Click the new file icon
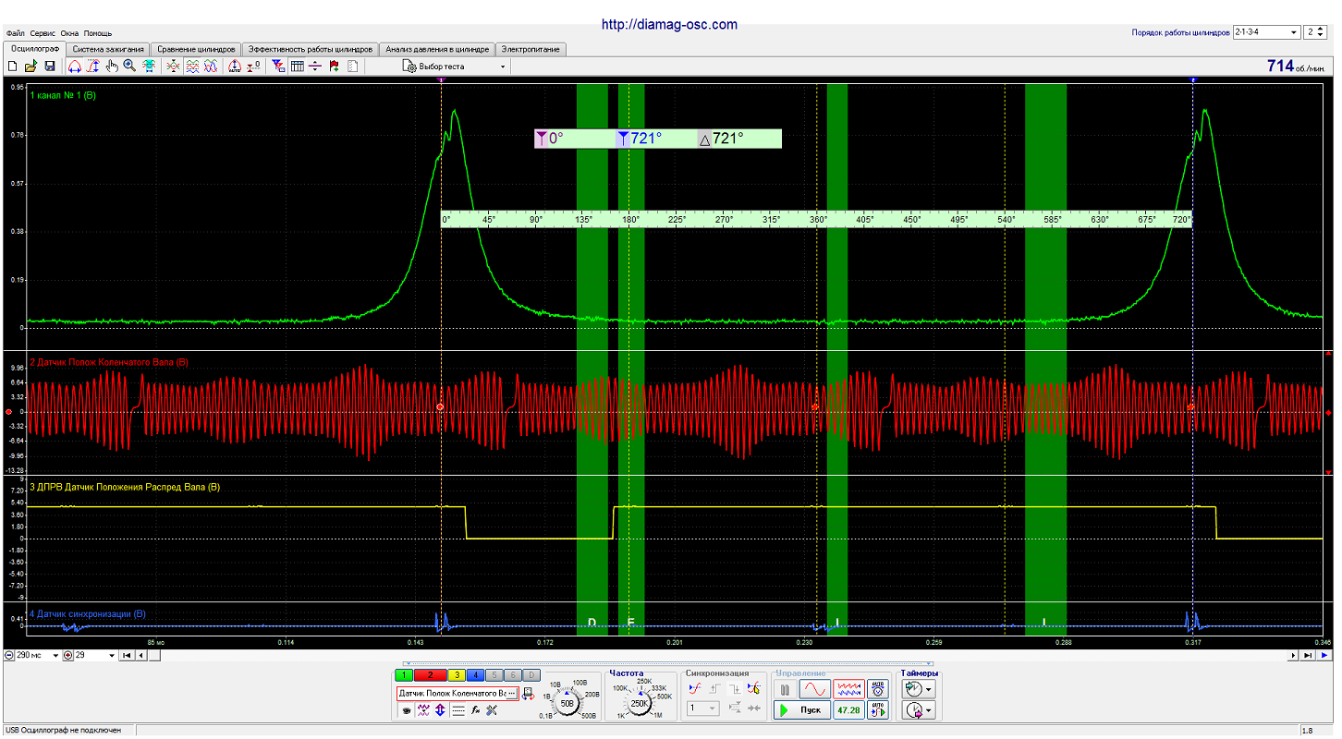This screenshot has height=739, width=1342. [12, 67]
